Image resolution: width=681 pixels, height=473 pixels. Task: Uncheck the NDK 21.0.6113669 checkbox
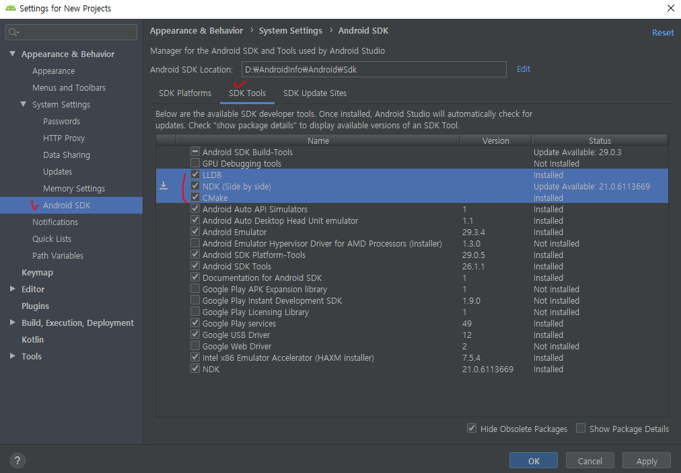pyautogui.click(x=195, y=368)
